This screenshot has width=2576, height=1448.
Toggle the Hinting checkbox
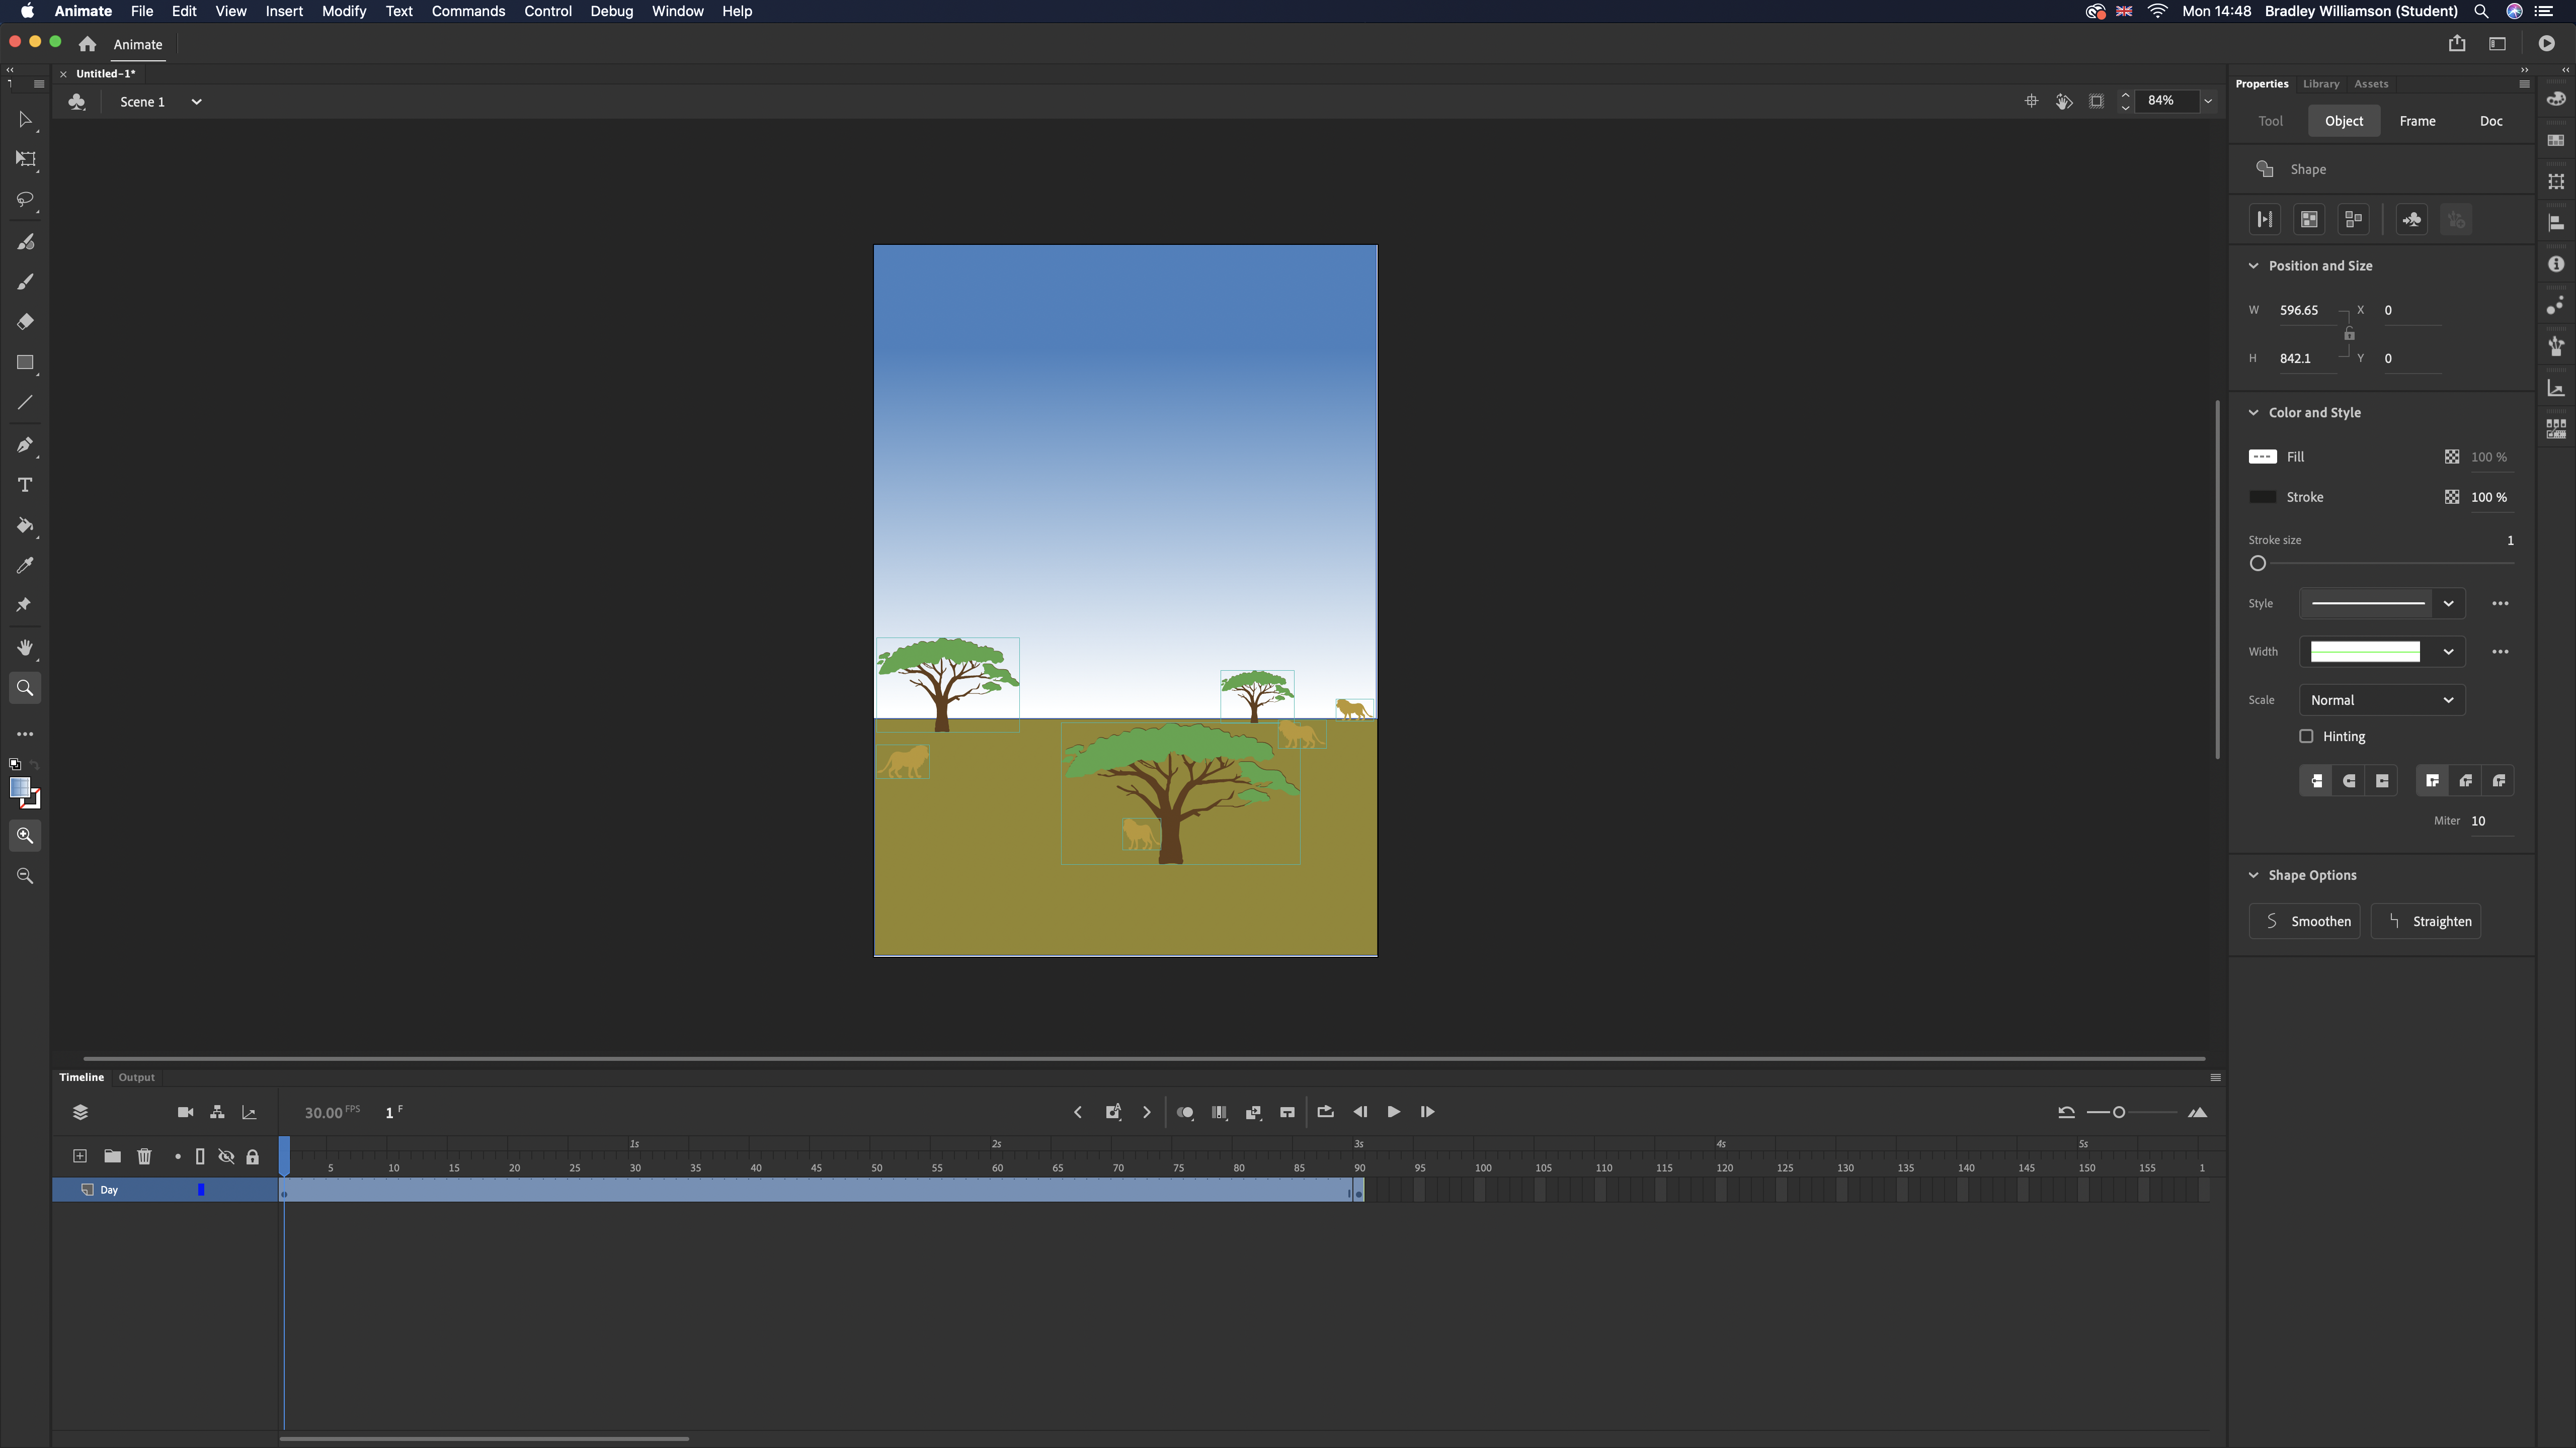[x=2306, y=737]
